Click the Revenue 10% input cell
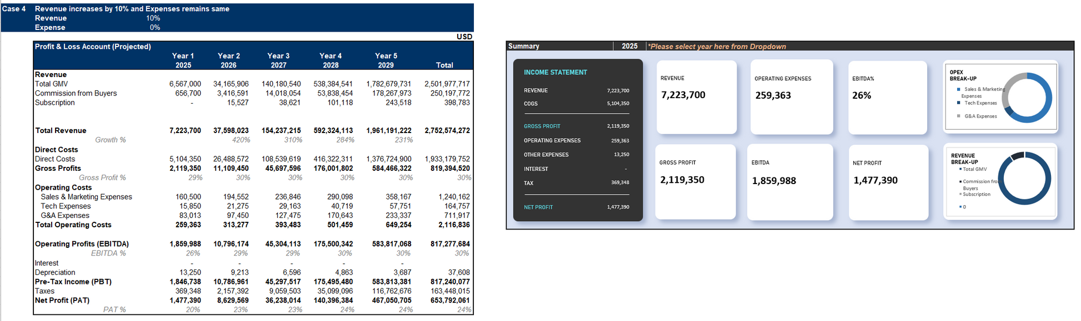The height and width of the screenshot is (321, 1081). tap(153, 18)
